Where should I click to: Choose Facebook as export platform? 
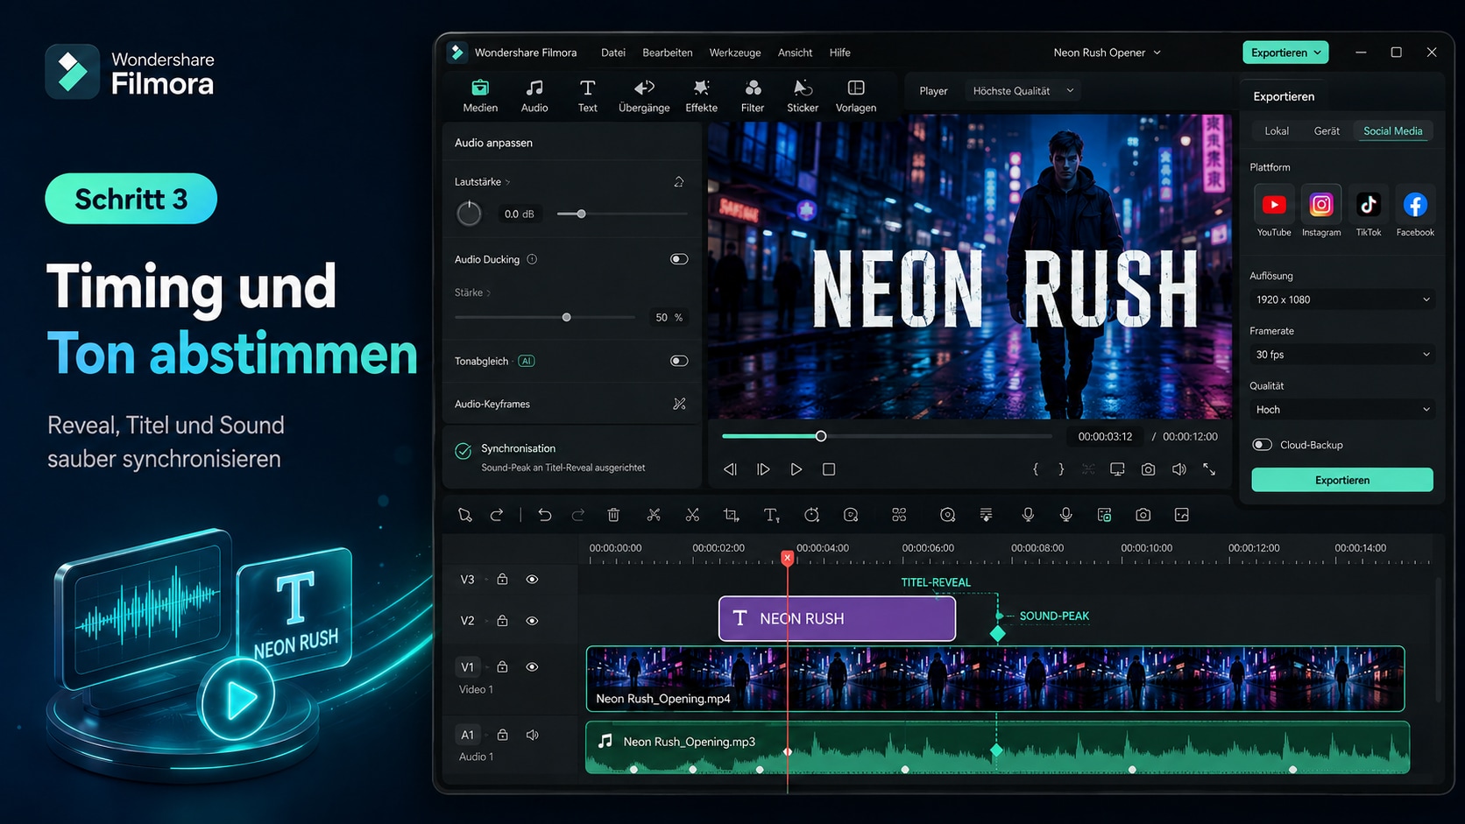click(1415, 211)
